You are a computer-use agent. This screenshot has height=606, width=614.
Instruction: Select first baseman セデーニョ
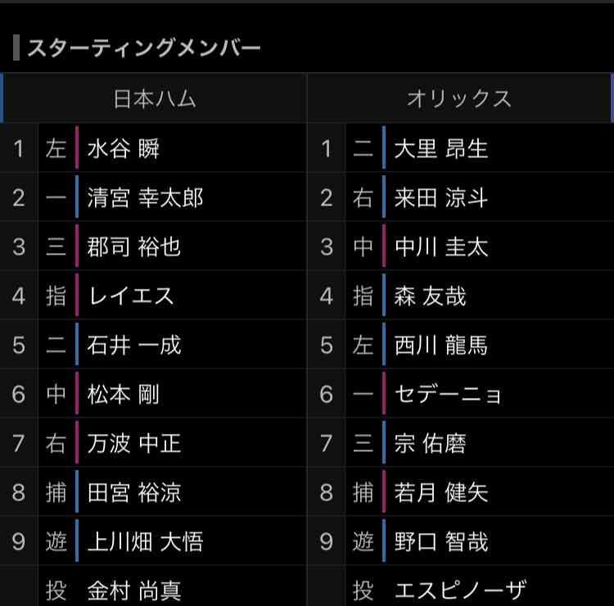click(x=448, y=394)
